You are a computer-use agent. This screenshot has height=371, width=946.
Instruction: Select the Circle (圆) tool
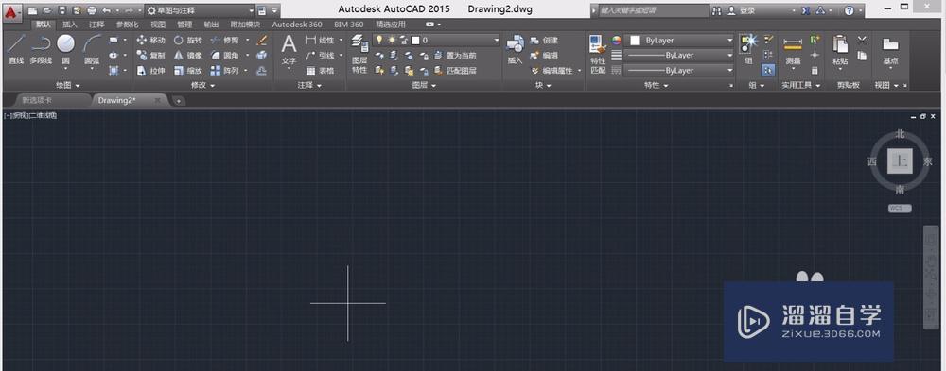(66, 49)
